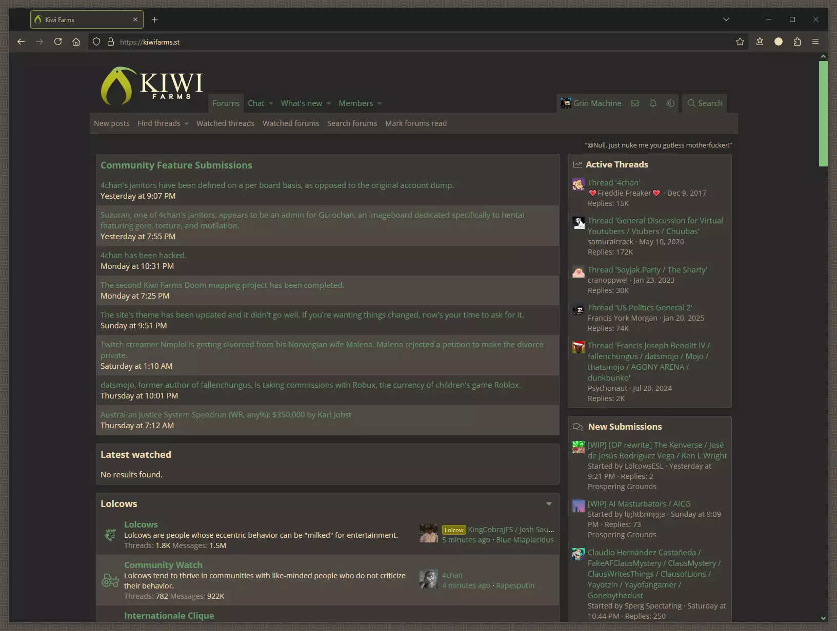837x631 pixels.
Task: Open Search forums
Action: [x=352, y=123]
